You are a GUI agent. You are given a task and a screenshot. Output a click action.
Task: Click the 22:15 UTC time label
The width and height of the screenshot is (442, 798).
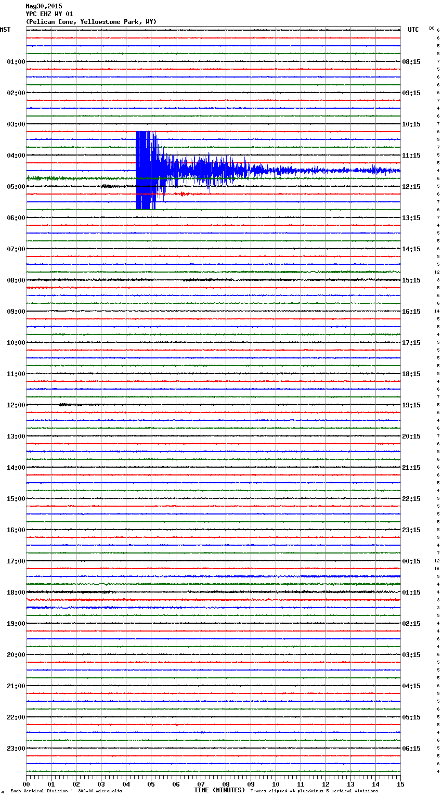click(x=411, y=499)
